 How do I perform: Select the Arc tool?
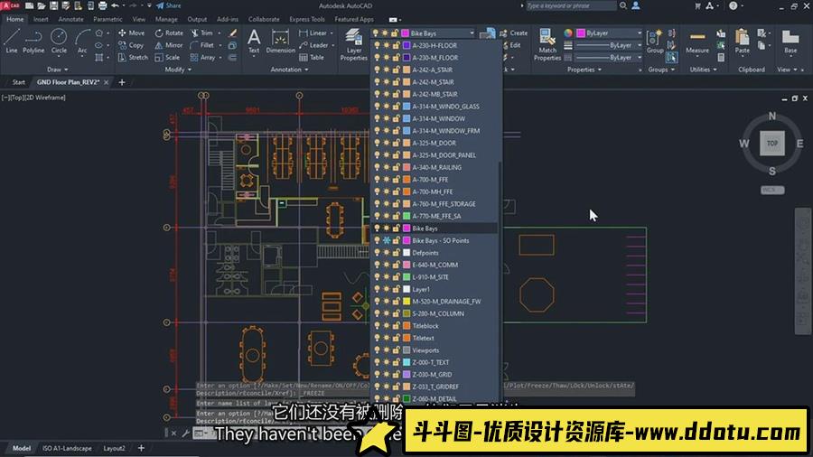click(82, 41)
